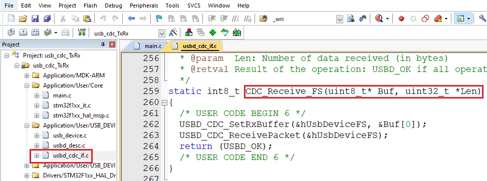Open Configuration with the wrench icon
The image size is (487, 181).
[x=482, y=18]
